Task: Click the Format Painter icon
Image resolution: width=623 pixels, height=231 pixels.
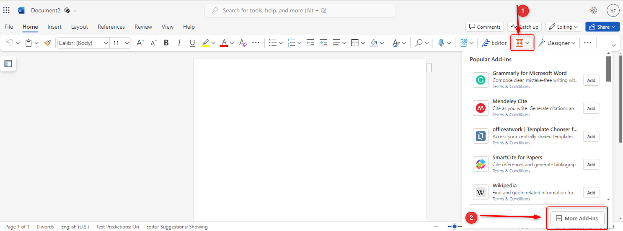Action: pyautogui.click(x=48, y=43)
